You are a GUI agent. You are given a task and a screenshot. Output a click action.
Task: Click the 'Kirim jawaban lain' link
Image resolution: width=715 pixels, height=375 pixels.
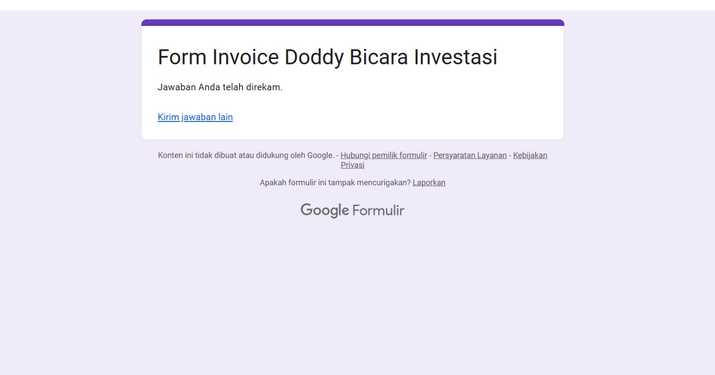coord(195,117)
